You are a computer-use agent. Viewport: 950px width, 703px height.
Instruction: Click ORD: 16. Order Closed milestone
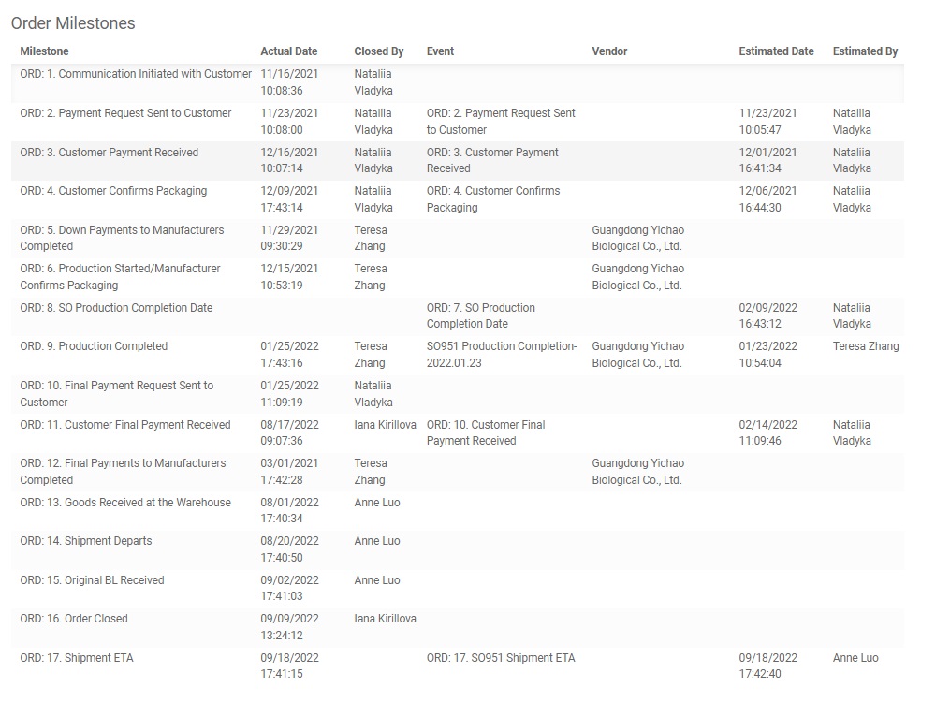point(74,619)
